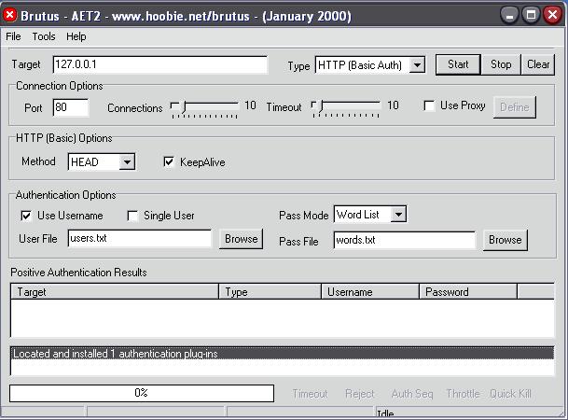Click the Word List combo box
This screenshot has width=568, height=420.
click(x=370, y=215)
